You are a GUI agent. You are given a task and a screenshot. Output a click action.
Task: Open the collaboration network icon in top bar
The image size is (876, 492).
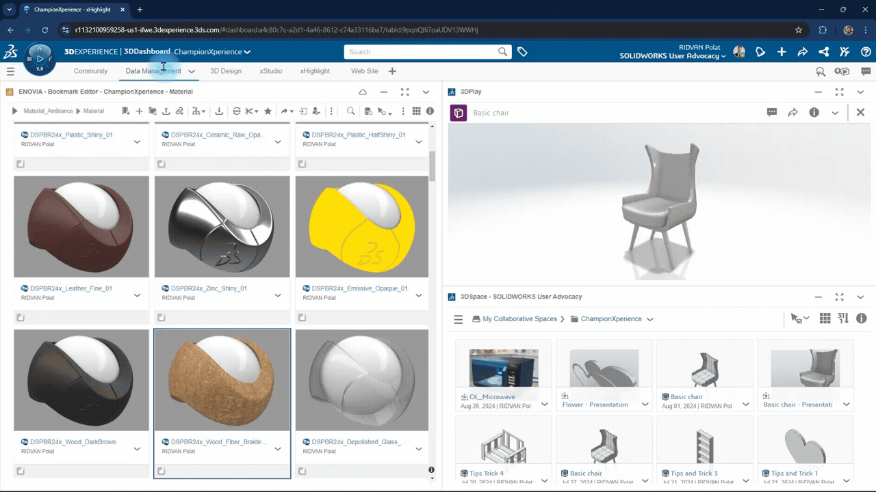coord(824,52)
